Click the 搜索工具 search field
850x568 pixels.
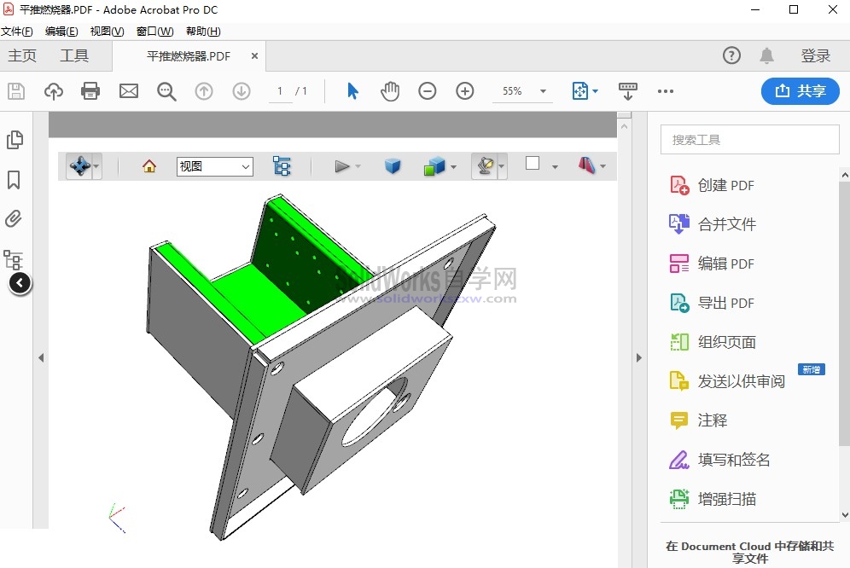tap(749, 140)
